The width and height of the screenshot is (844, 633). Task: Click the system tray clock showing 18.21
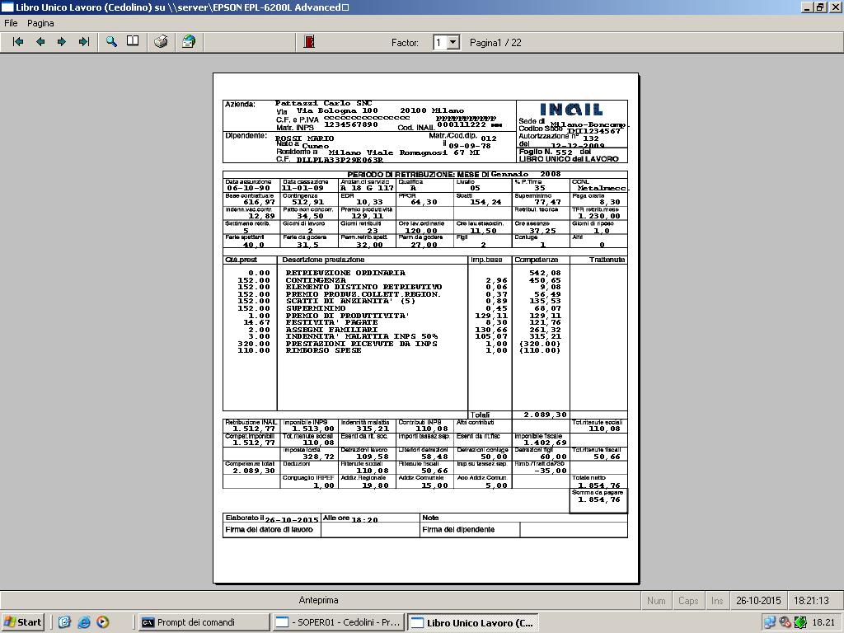tap(823, 623)
